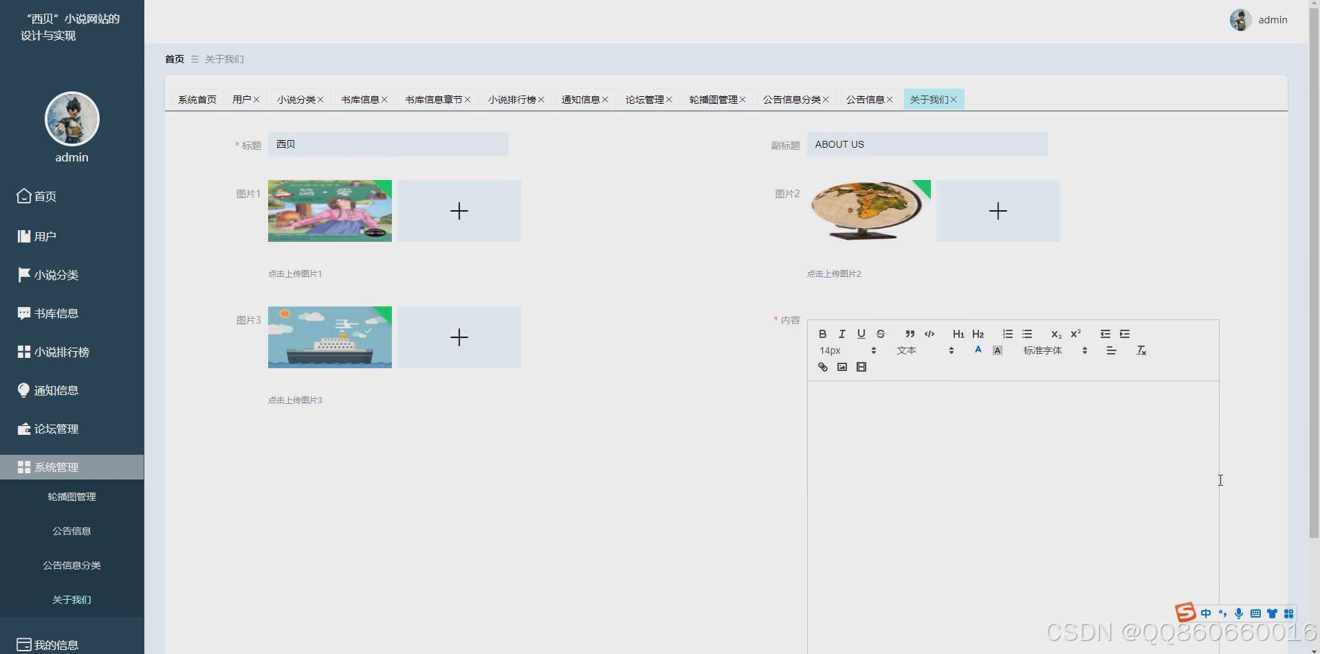Select the 图片2 globe thumbnail
The height and width of the screenshot is (654, 1320).
(869, 211)
